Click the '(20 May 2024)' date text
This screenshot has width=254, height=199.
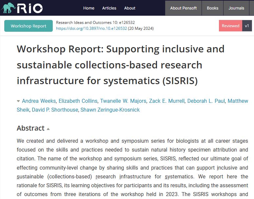coord(141,28)
